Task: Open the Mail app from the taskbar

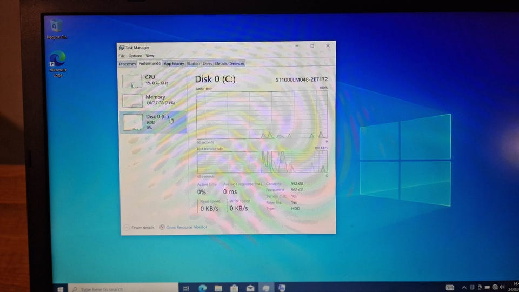Action: [250, 288]
